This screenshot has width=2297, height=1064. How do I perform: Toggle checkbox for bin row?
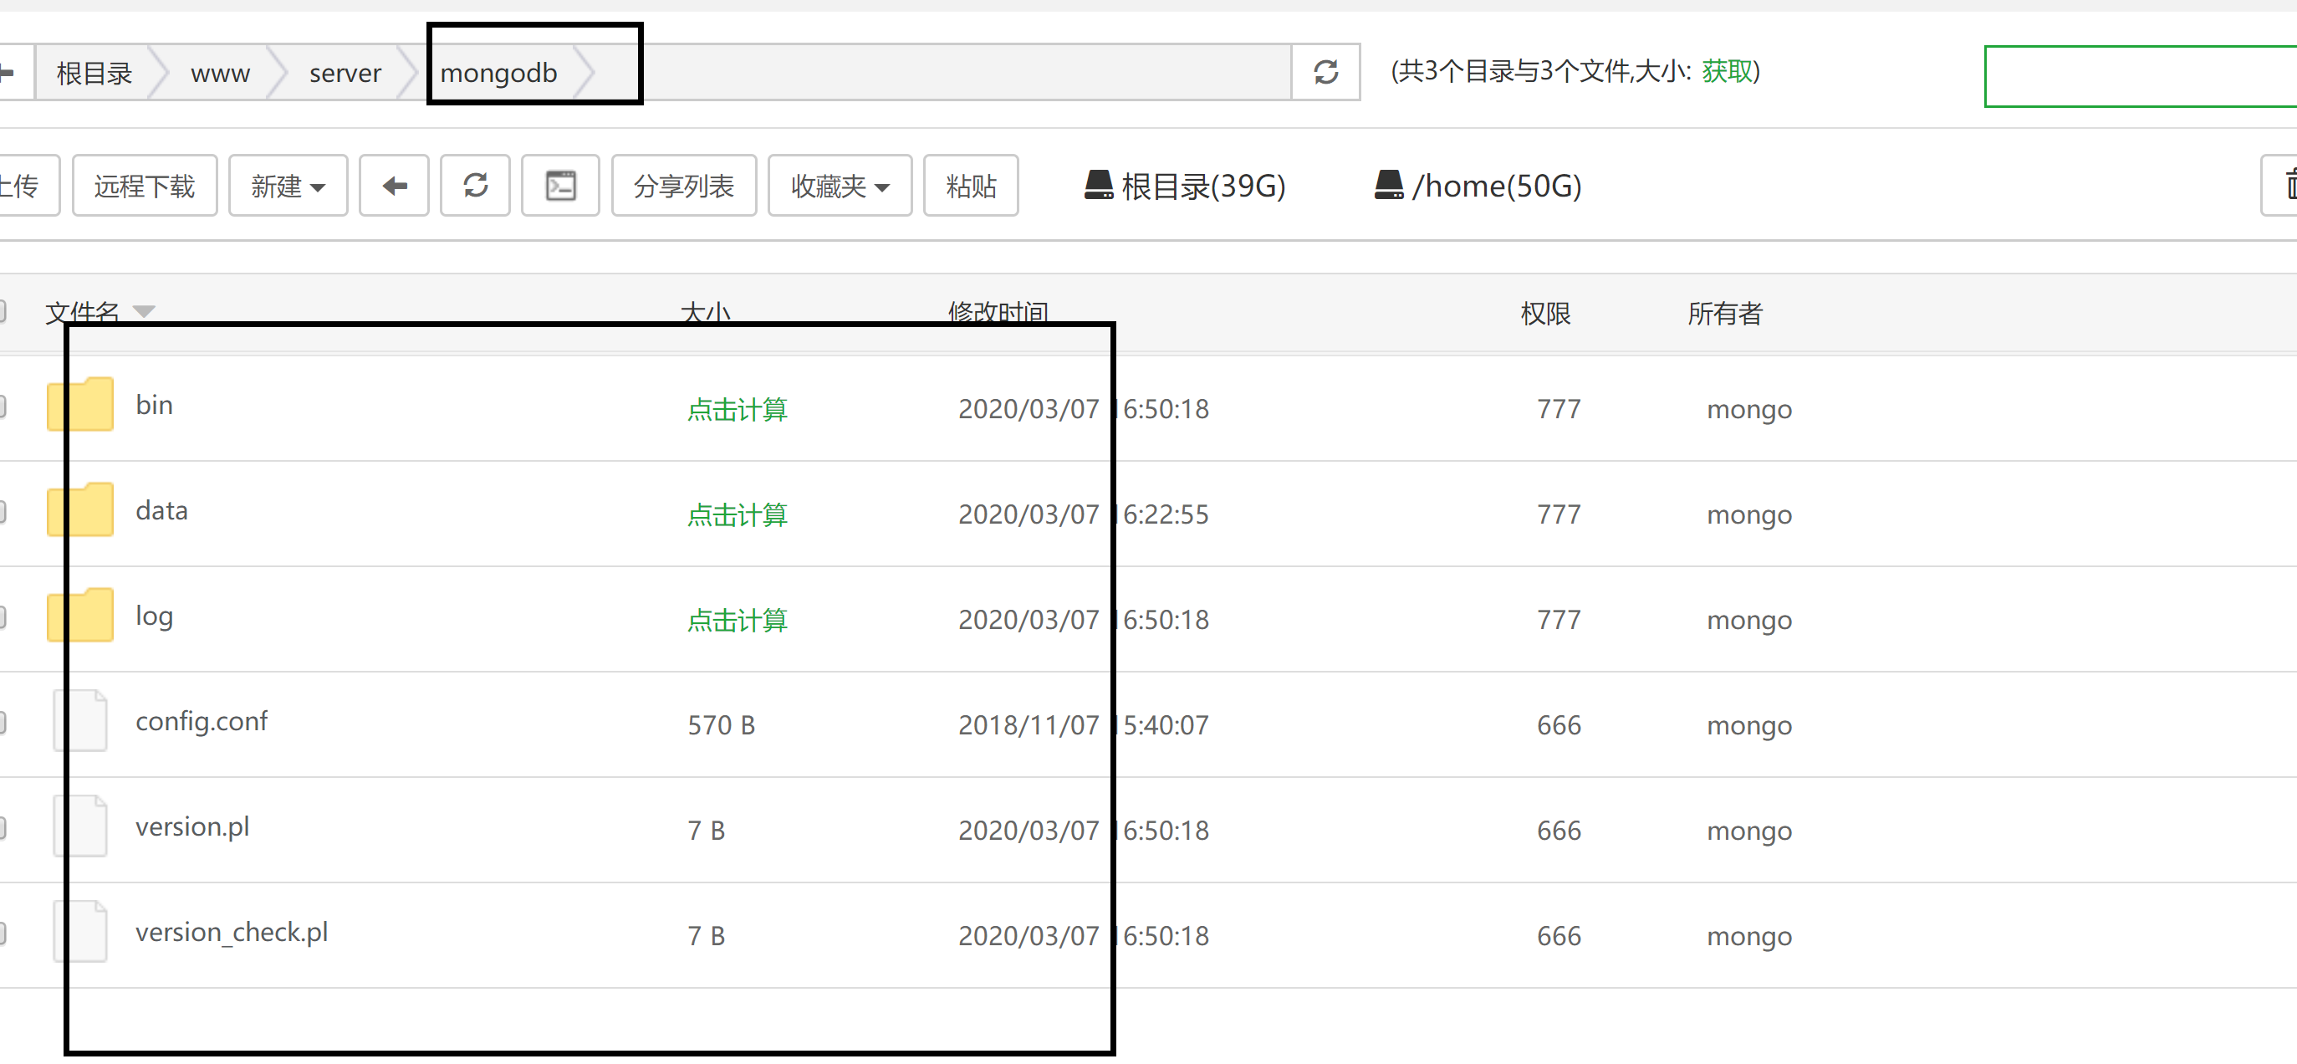click(3, 407)
